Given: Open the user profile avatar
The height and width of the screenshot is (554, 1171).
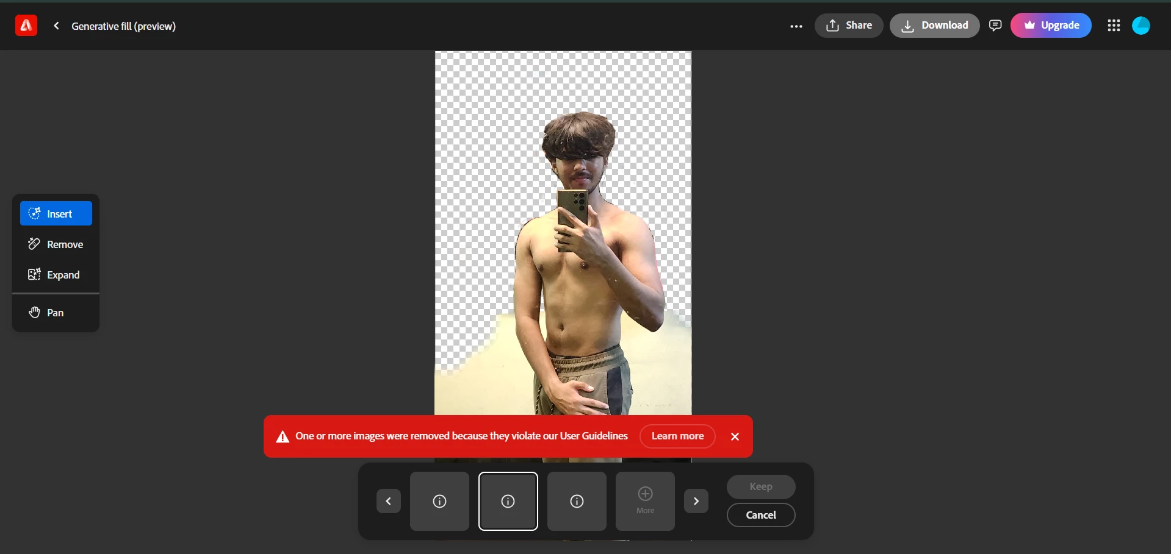Looking at the screenshot, I should (1141, 26).
